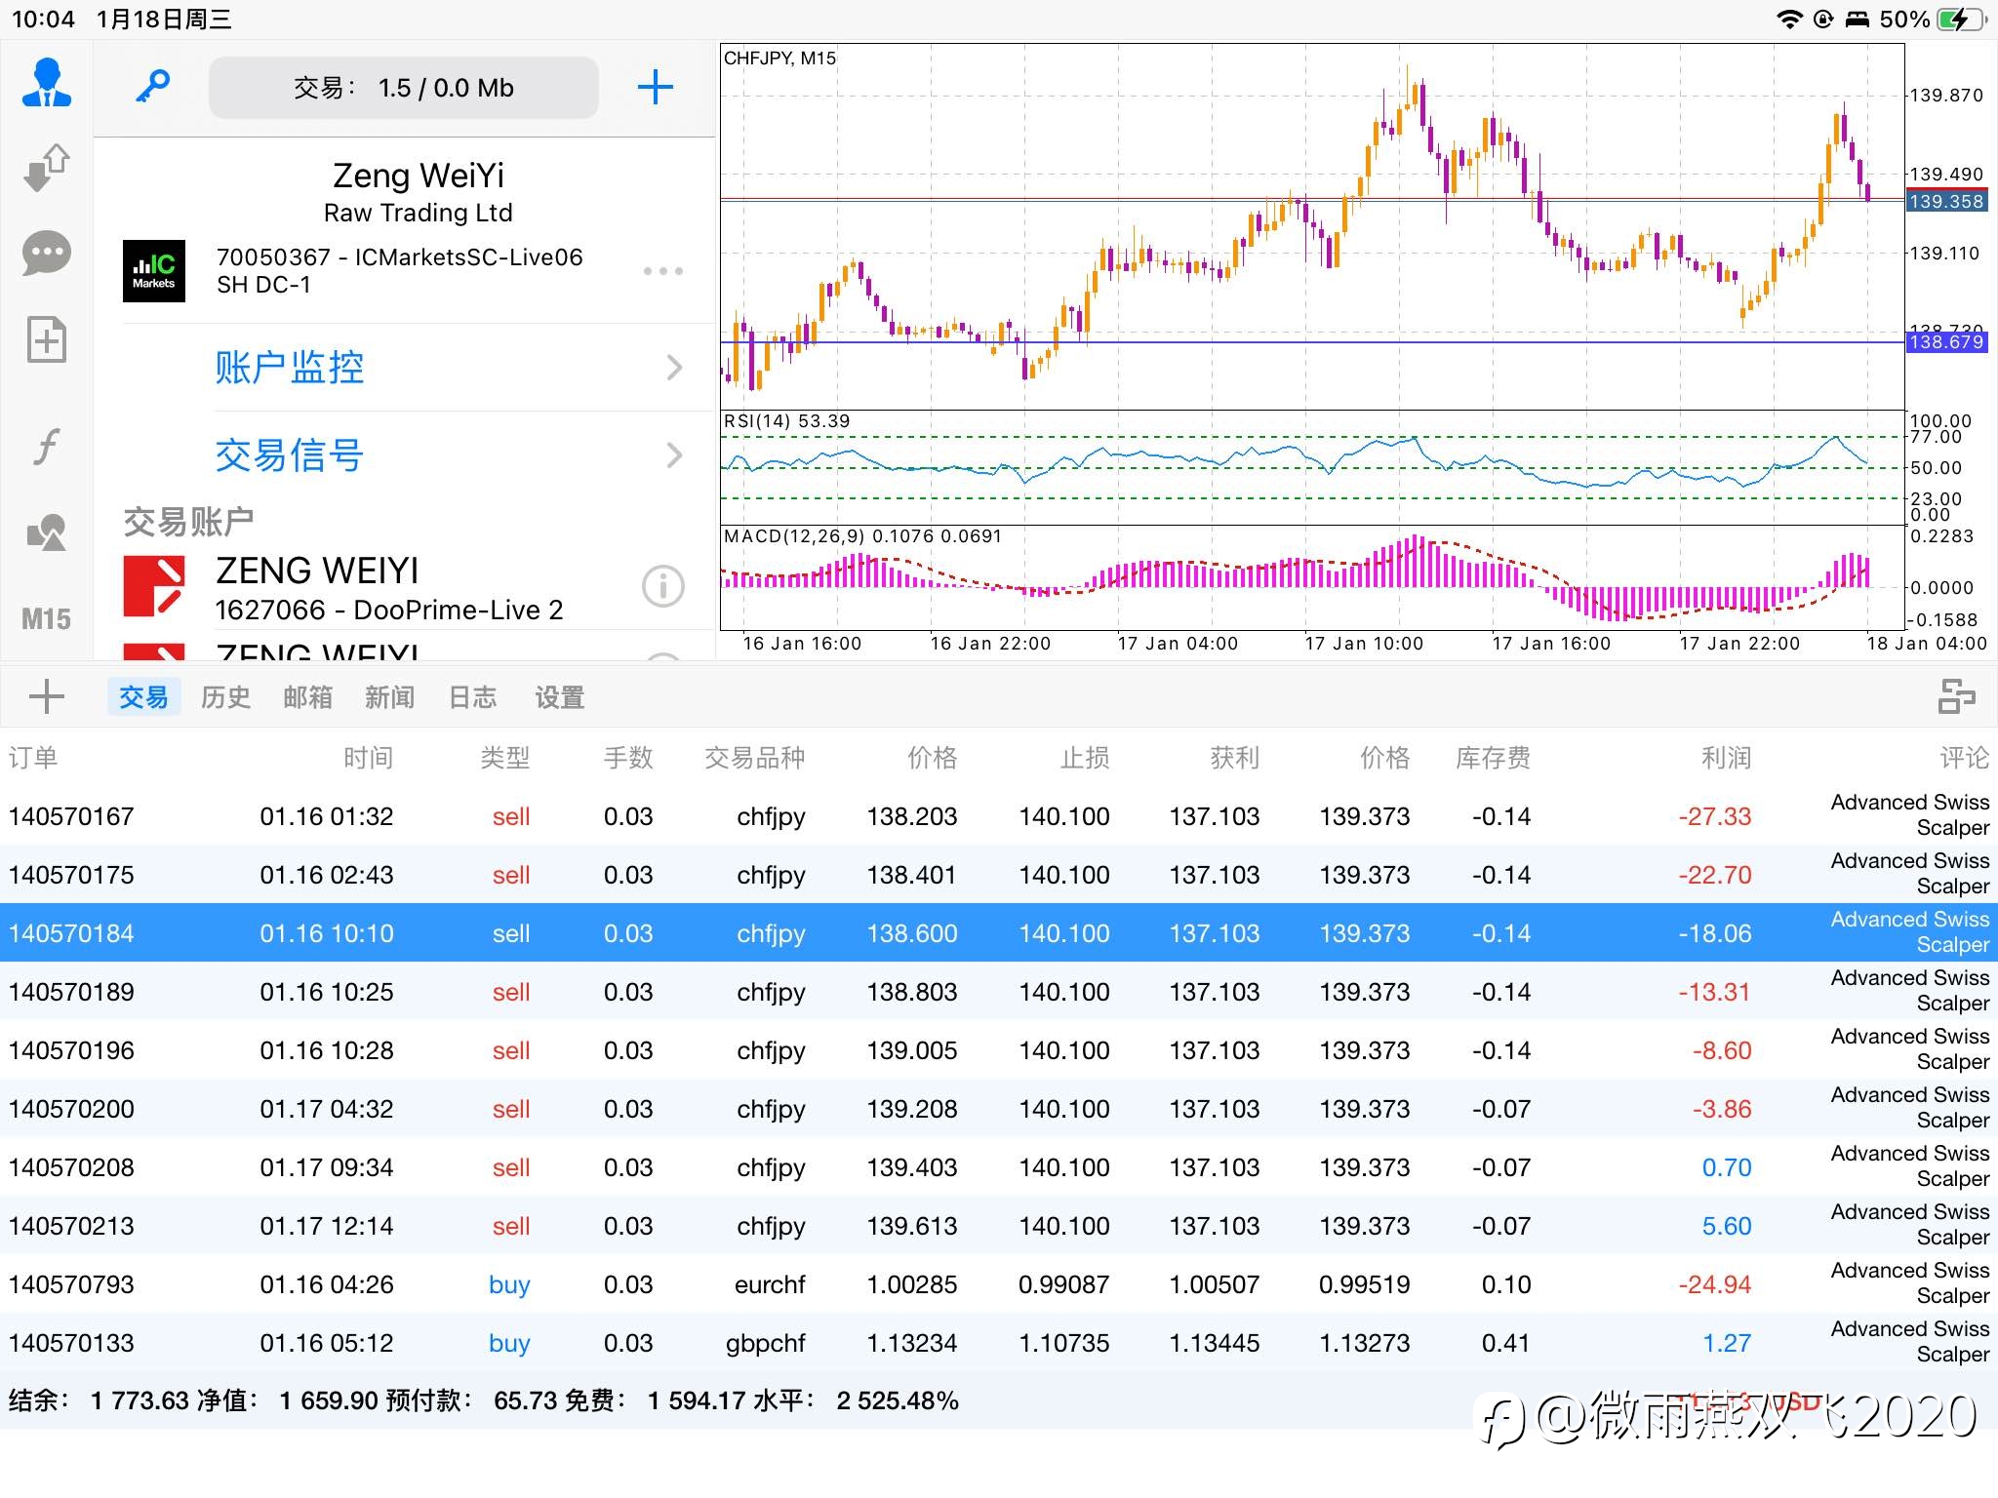
Task: Open the three-dots menu for IC Markets account
Action: click(x=663, y=271)
